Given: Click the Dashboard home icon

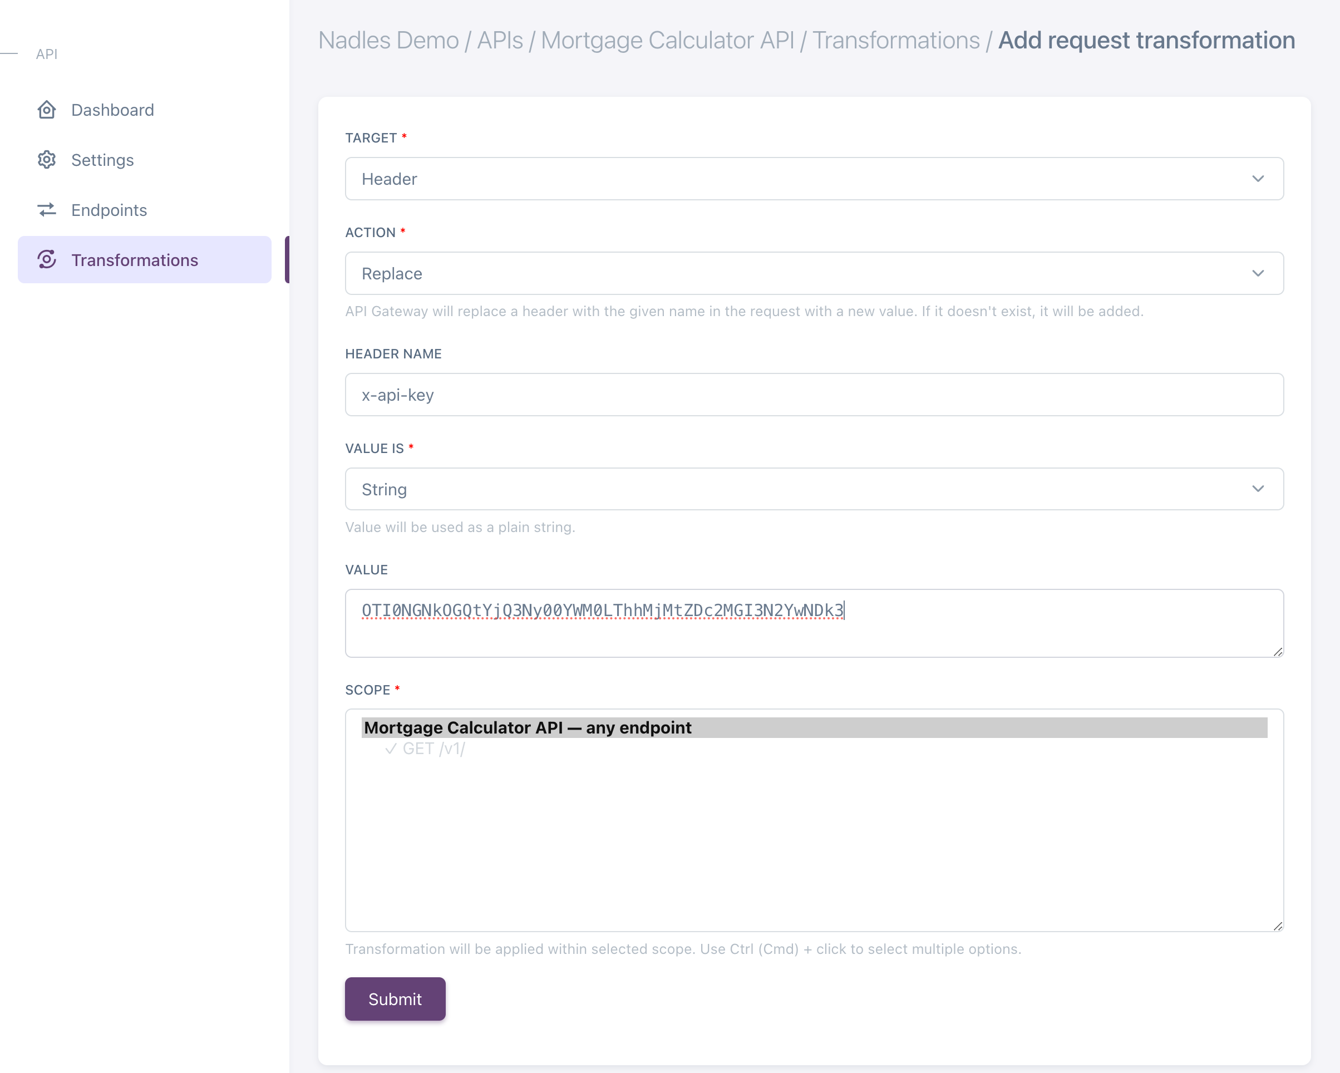Looking at the screenshot, I should point(47,110).
